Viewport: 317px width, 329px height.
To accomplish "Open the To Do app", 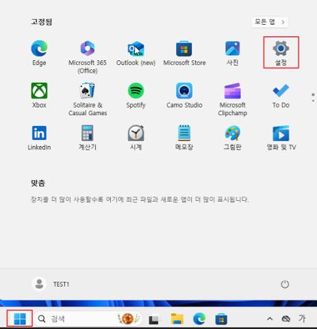I will [x=281, y=95].
